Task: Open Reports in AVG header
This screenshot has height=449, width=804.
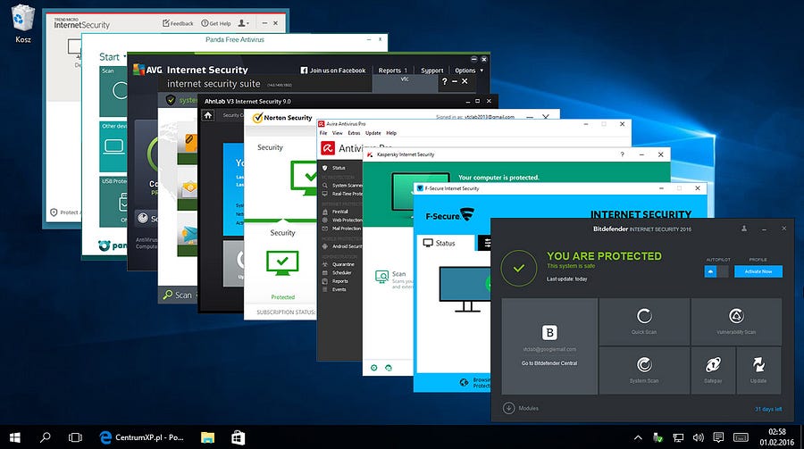Action: pyautogui.click(x=393, y=71)
